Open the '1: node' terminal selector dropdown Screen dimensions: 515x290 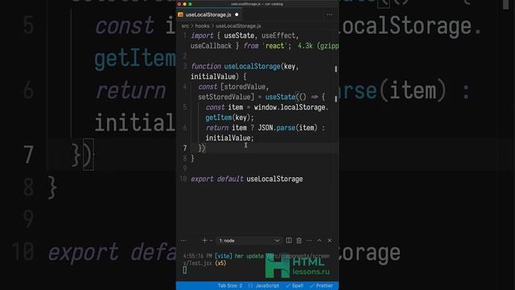tap(249, 241)
